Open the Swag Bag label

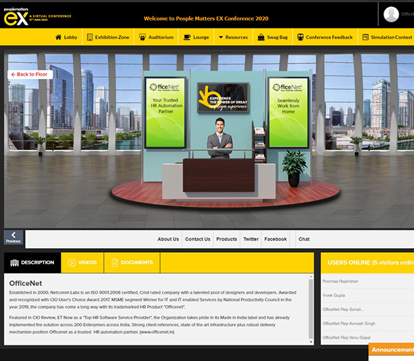point(277,37)
